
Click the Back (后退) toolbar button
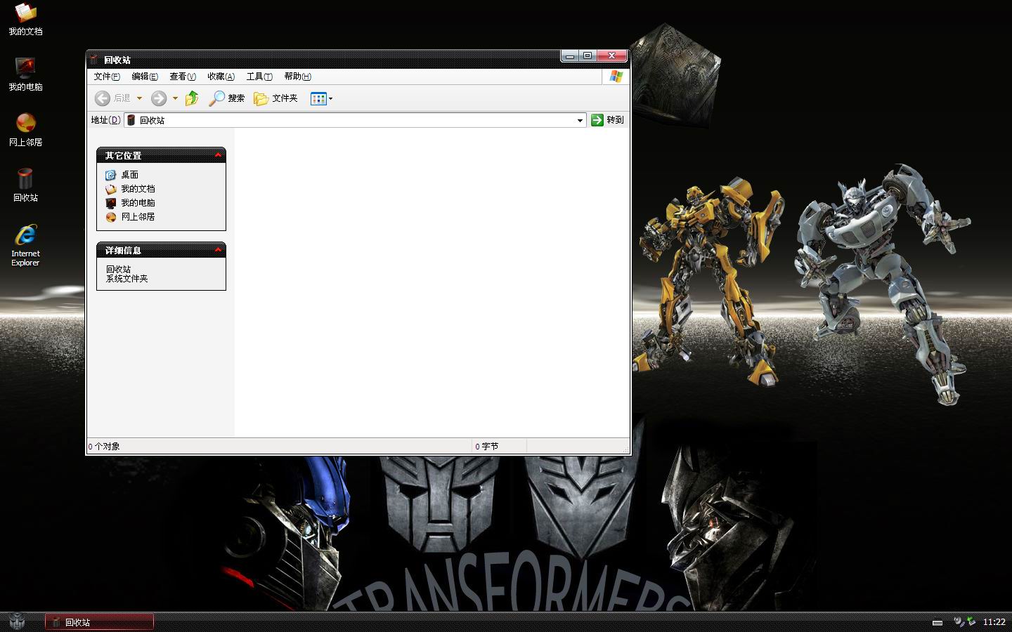point(112,98)
